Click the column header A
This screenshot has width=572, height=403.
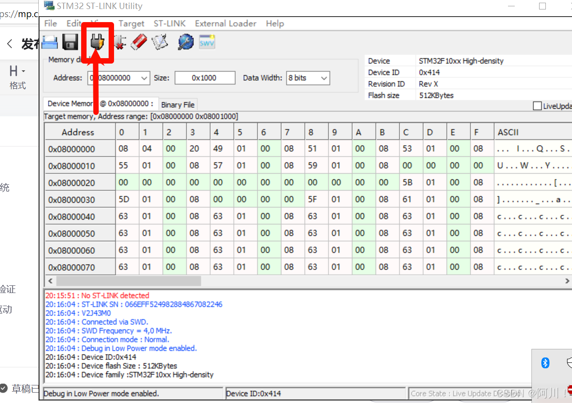[364, 132]
